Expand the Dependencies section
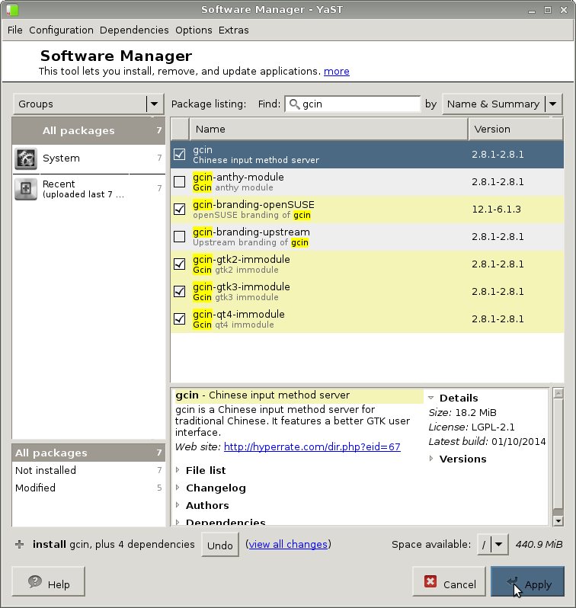 point(178,522)
